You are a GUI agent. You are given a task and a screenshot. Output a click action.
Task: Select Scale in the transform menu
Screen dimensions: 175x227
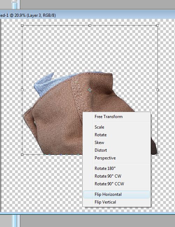(117, 127)
